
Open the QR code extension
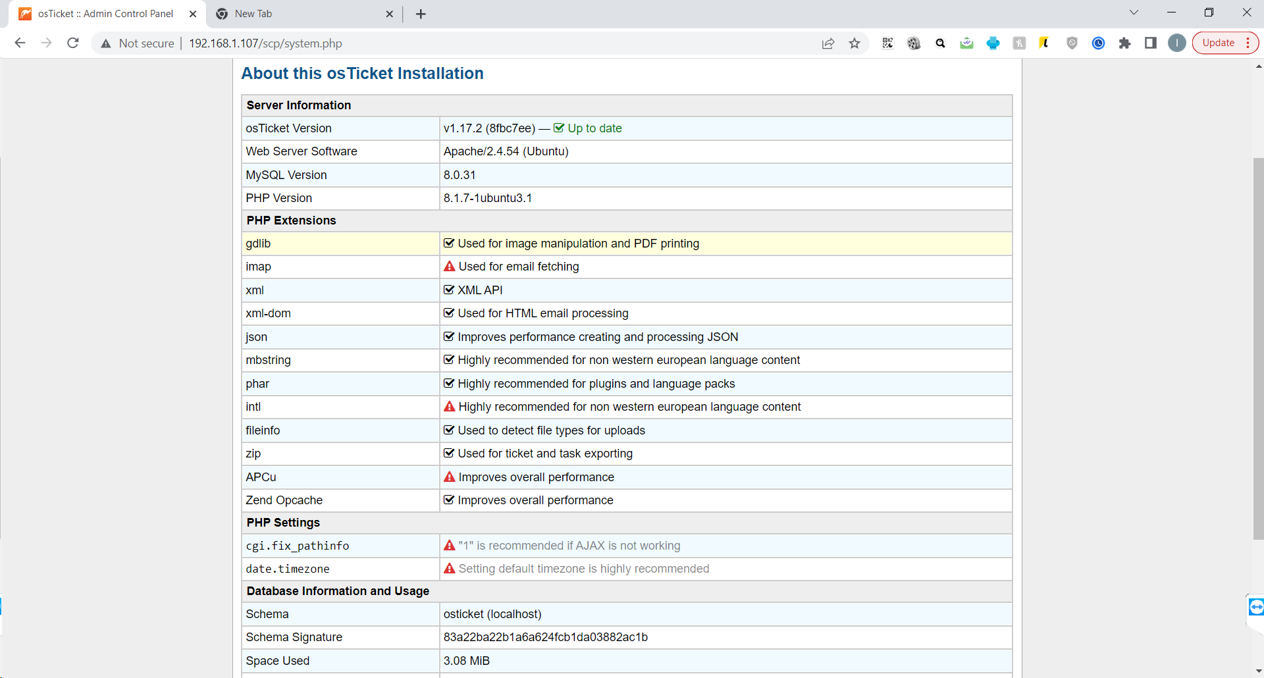point(887,43)
